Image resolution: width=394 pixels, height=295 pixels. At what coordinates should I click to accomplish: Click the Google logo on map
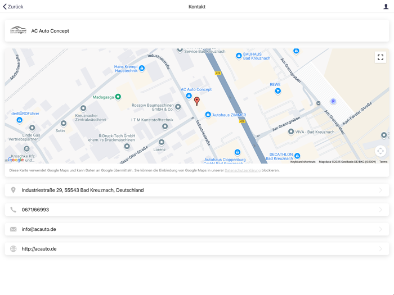[16, 160]
